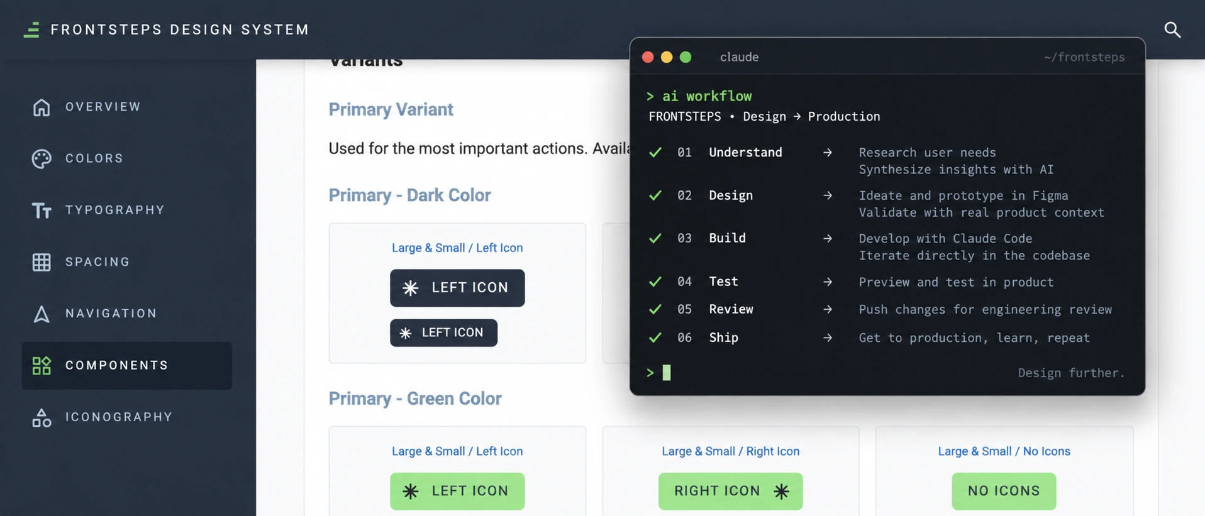Click the small dark LEFT ICON button
Screen dimensions: 1205x516
pyautogui.click(x=443, y=332)
